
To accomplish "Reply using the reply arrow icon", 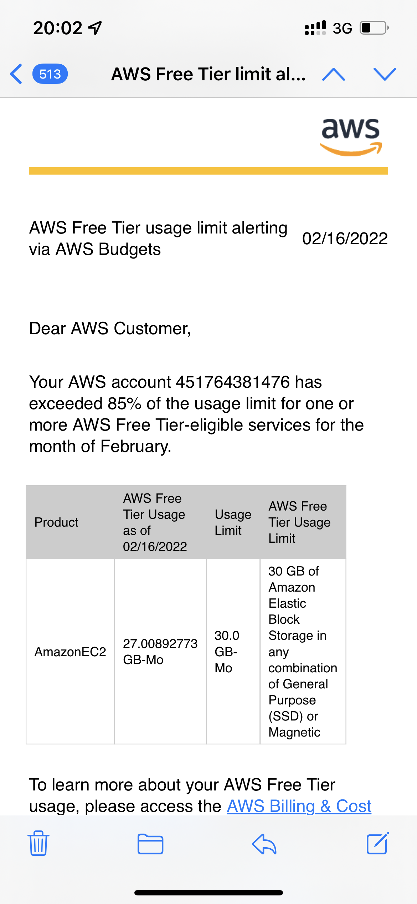I will pyautogui.click(x=264, y=844).
